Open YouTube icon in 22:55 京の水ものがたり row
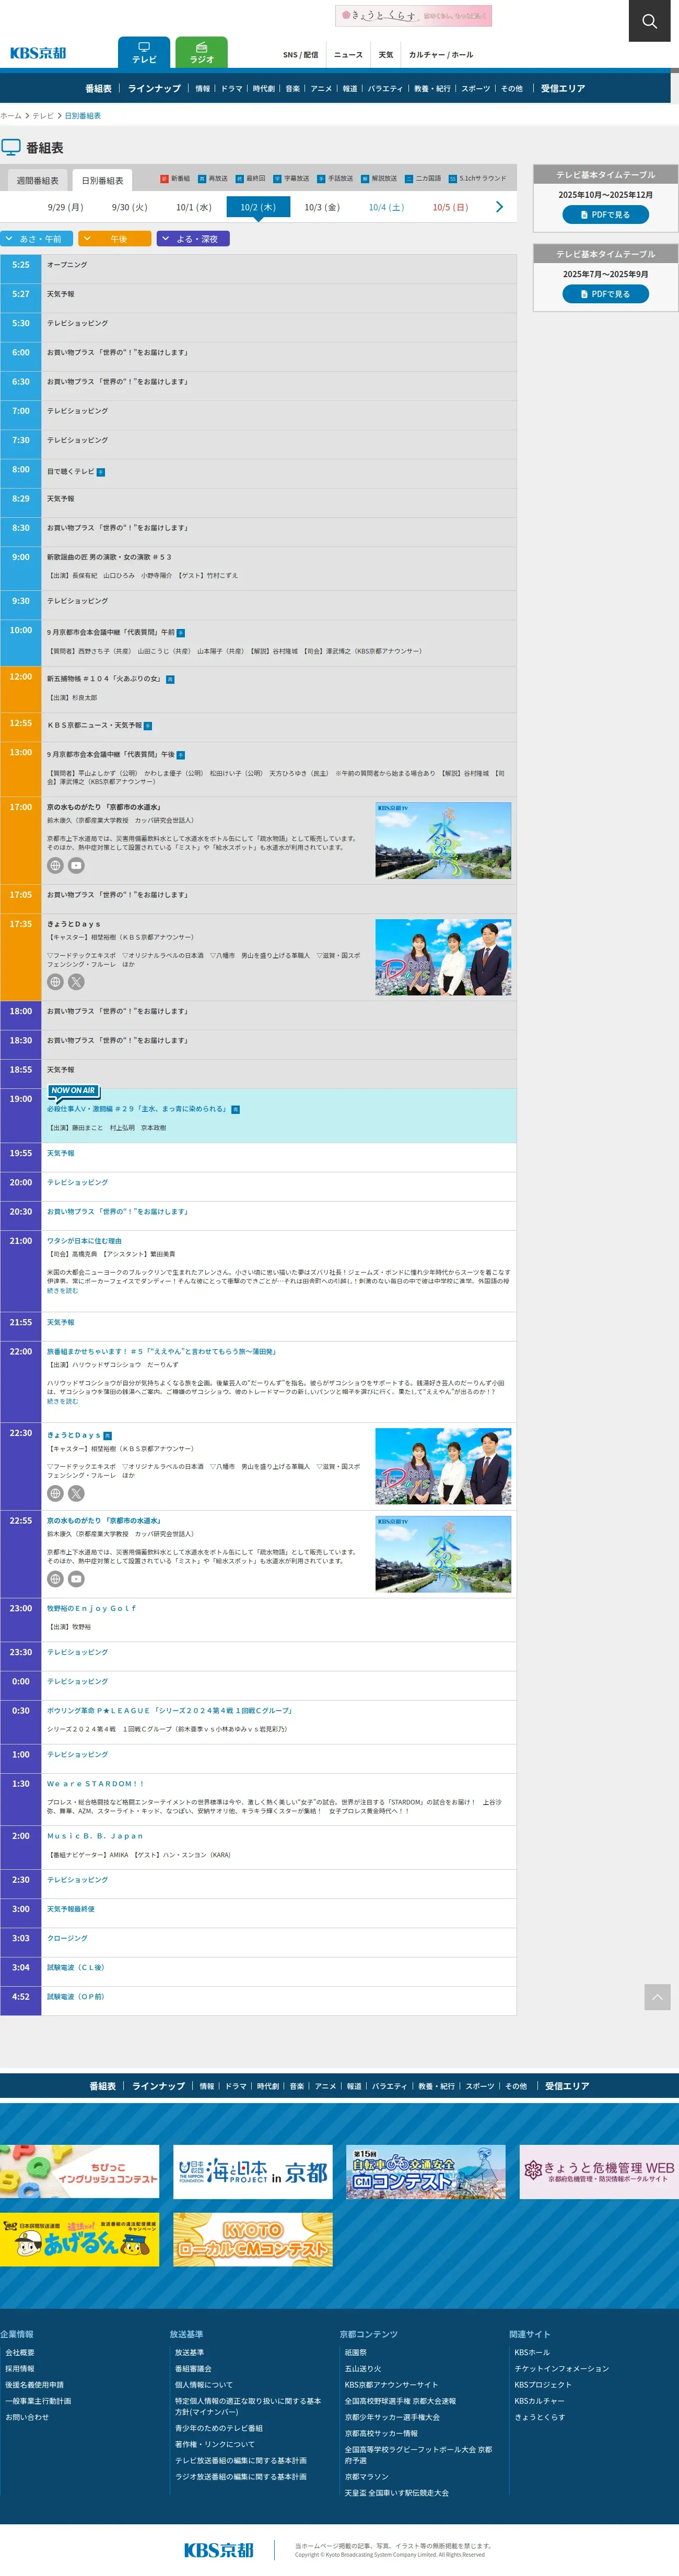The width and height of the screenshot is (679, 2576). 76,1579
